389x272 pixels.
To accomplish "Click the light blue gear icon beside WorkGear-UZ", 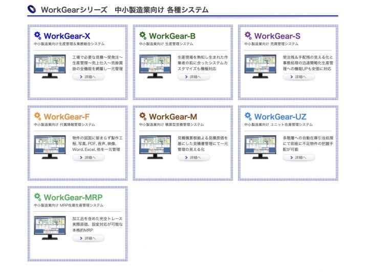I will pos(248,116).
